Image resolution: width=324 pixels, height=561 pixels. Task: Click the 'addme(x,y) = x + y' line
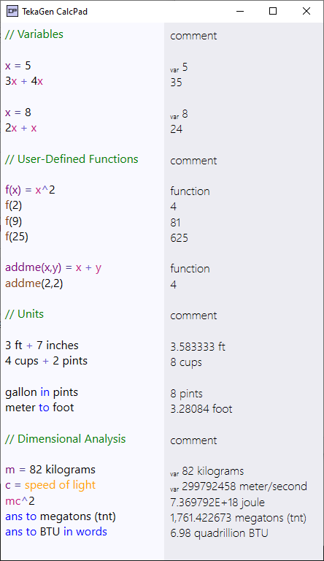coord(53,267)
